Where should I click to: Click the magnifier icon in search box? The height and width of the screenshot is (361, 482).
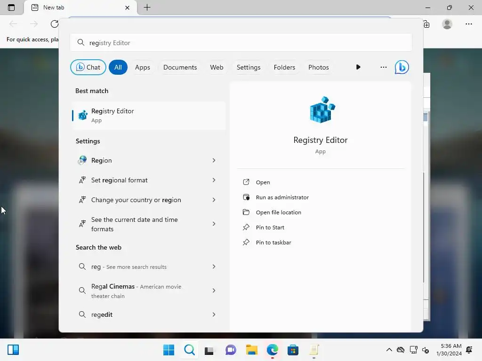tap(80, 42)
